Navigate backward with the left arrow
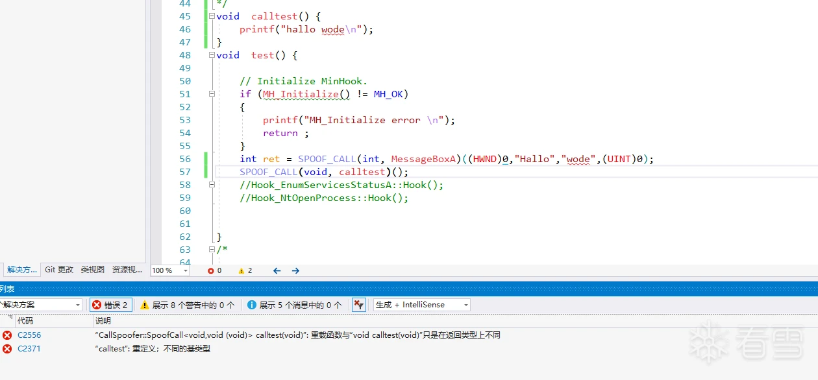The image size is (818, 380). (277, 270)
